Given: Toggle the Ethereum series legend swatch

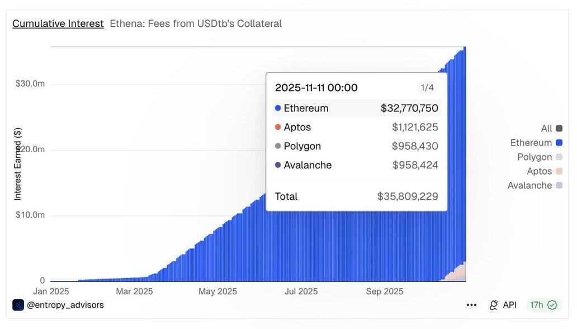Looking at the screenshot, I should pos(559,143).
